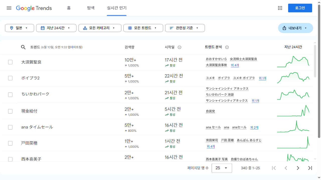Click the info icon next to 시작일
This screenshot has height=180, width=321.
pyautogui.click(x=180, y=47)
